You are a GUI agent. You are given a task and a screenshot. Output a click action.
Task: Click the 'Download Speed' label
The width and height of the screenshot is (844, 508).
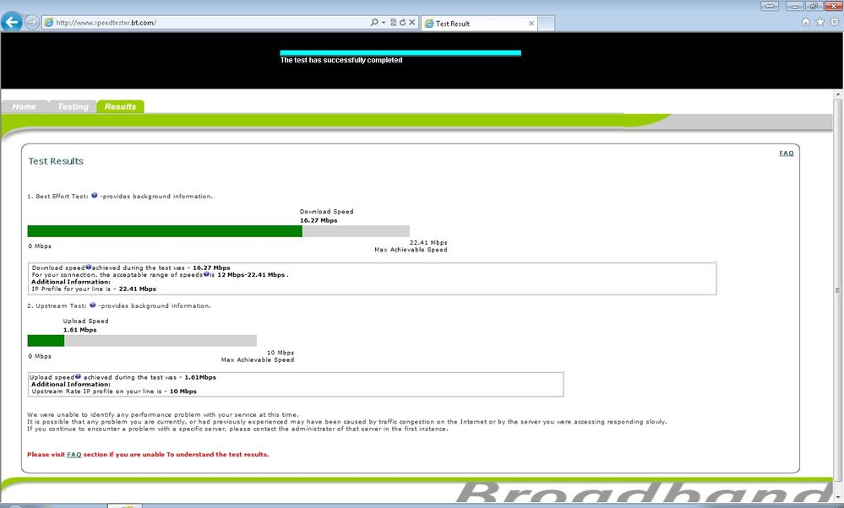tap(327, 212)
